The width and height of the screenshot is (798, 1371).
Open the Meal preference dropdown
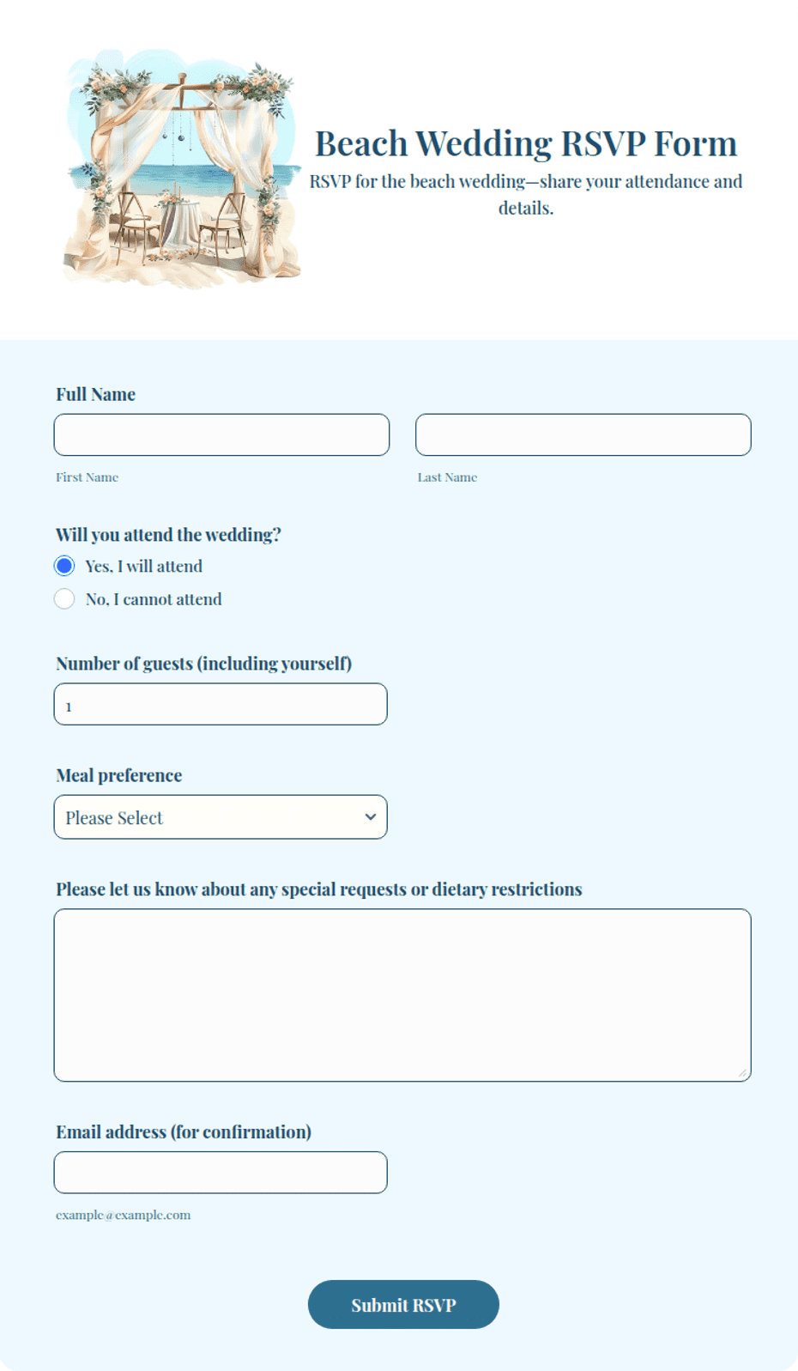(x=221, y=817)
